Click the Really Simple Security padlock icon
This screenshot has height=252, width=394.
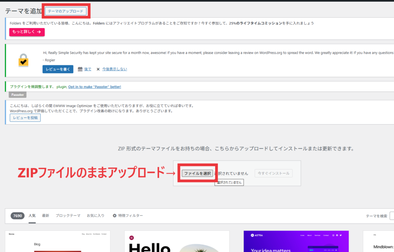(23, 60)
